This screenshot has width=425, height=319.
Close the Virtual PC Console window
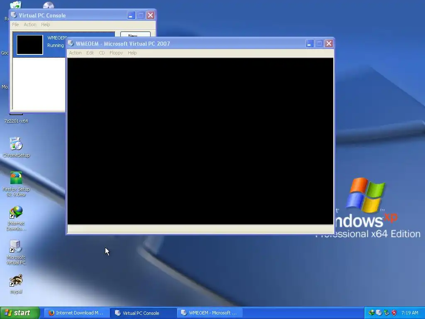pyautogui.click(x=150, y=15)
